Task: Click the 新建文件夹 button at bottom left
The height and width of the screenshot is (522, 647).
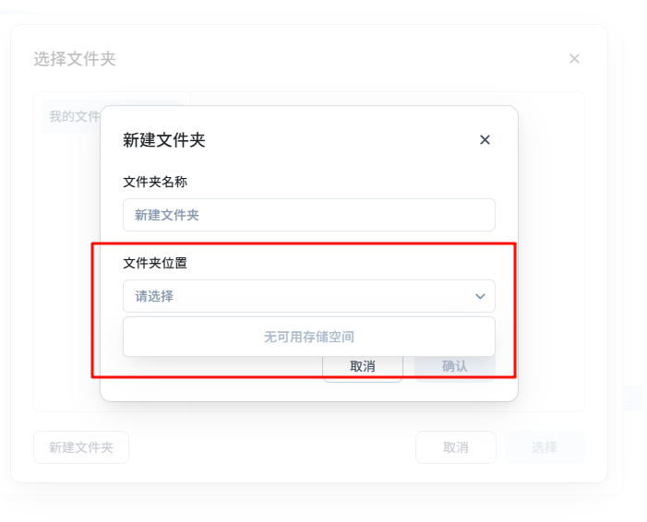Action: pyautogui.click(x=81, y=447)
